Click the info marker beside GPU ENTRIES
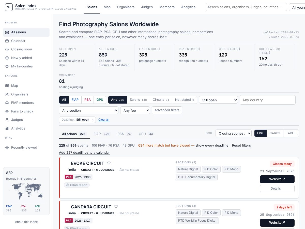 (239, 49)
